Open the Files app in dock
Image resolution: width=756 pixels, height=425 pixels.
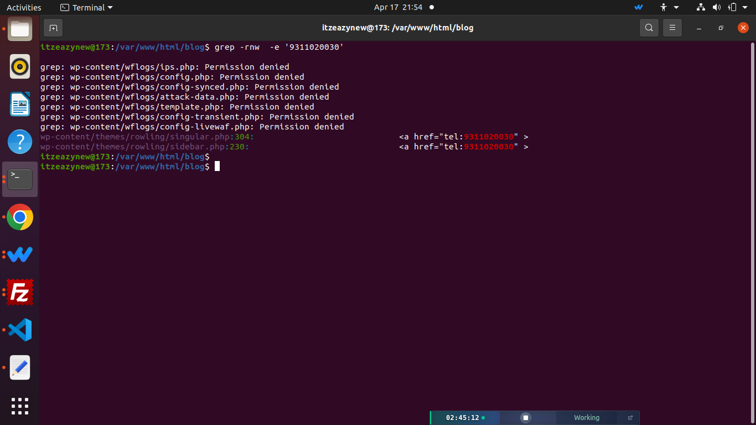coord(20,29)
